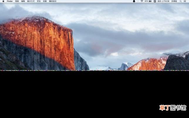
Task: Open the Apple menu
Action: [x=3, y=1]
